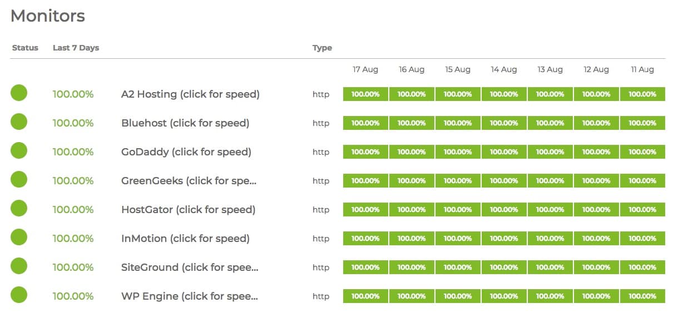The width and height of the screenshot is (678, 318).
Task: Click A2 Hosting's 17 Aug uptime bar
Action: (365, 94)
